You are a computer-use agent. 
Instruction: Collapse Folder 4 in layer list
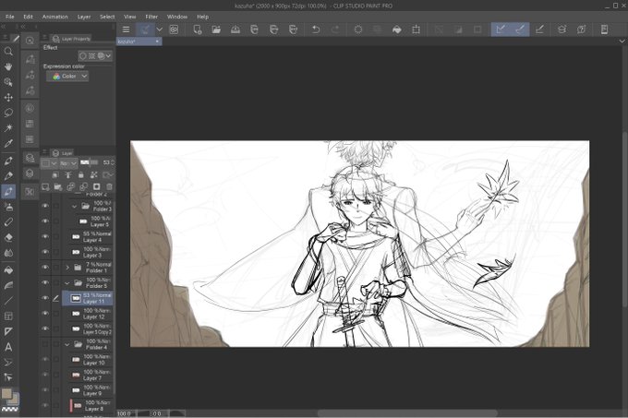(x=67, y=344)
